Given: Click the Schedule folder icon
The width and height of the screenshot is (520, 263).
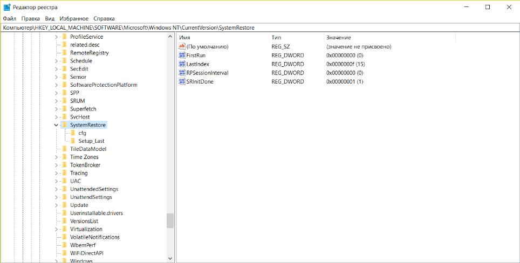Looking at the screenshot, I should (x=64, y=60).
